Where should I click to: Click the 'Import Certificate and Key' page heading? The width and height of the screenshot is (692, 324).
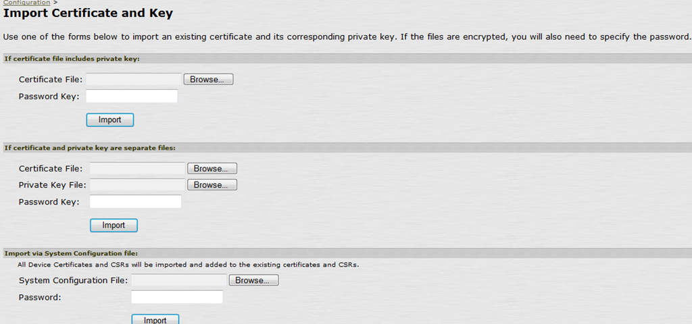(88, 13)
